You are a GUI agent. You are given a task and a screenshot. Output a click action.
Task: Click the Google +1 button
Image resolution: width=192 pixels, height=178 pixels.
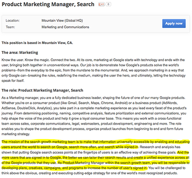pyautogui.click(x=101, y=4)
